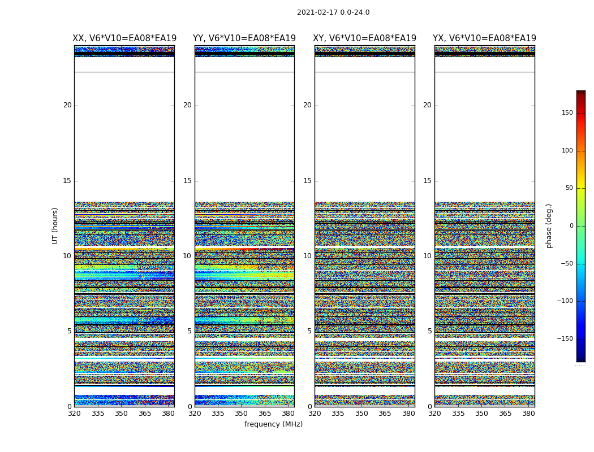
Task: Click the phase colorbar gradient
Action: 581,226
